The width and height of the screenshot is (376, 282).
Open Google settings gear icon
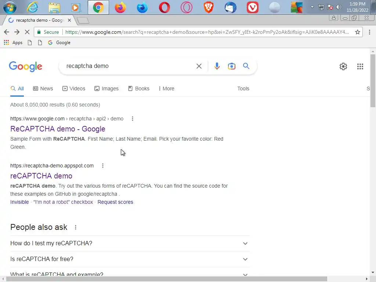(x=343, y=66)
